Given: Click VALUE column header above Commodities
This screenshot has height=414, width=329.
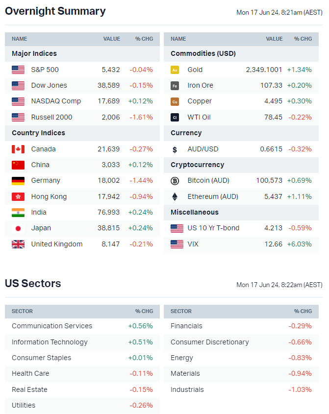Looking at the screenshot, I should tap(274, 39).
